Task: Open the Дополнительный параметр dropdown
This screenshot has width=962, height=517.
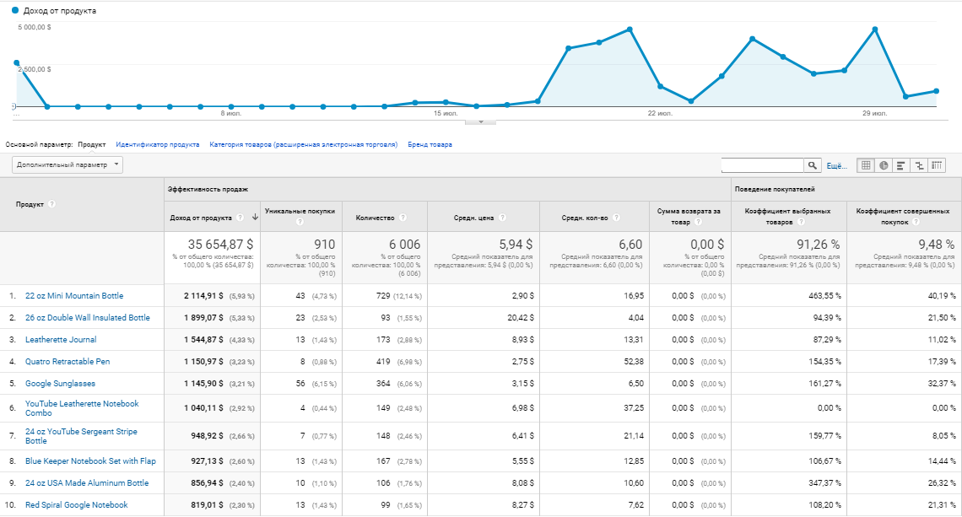Action: point(68,165)
